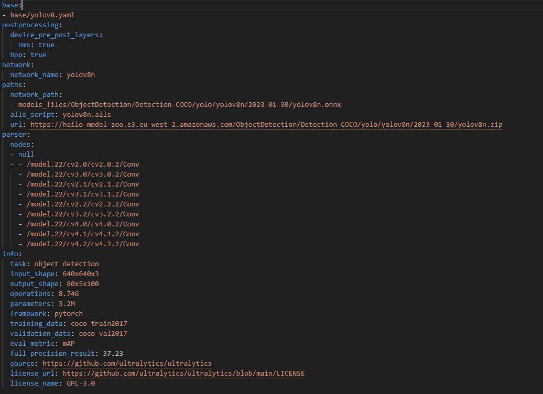
Task: Open the ultralytics LICENSE URL link
Action: click(183, 374)
